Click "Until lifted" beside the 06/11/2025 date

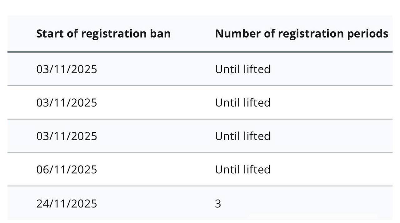pos(242,170)
